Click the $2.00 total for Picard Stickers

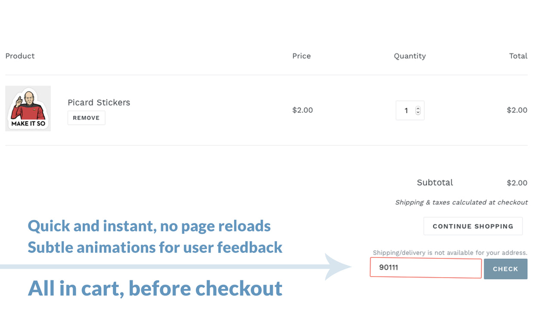coord(517,110)
